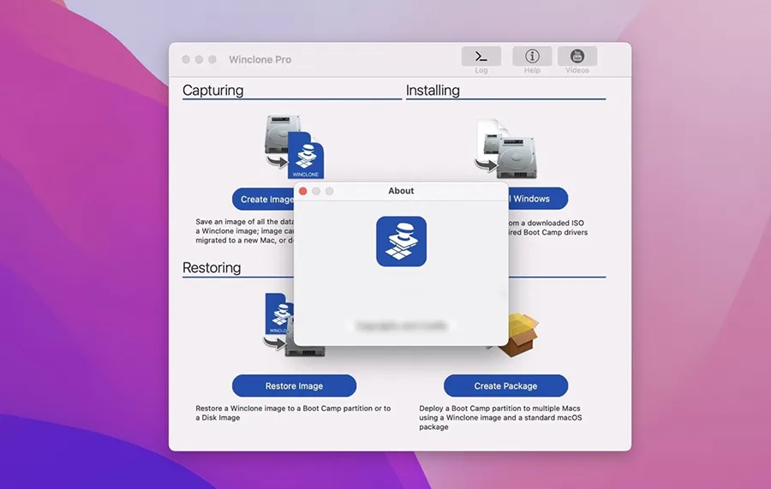Select the Installing section heading
771x489 pixels.
point(433,90)
